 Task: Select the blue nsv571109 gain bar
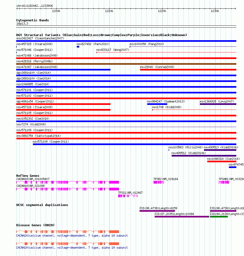pyautogui.click(x=135, y=144)
